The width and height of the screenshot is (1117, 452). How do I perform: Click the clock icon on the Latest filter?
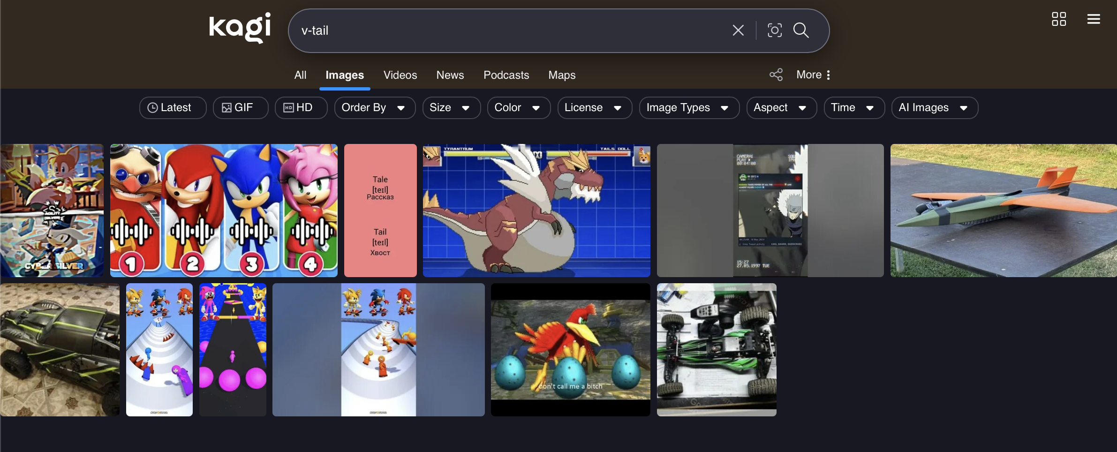click(153, 107)
